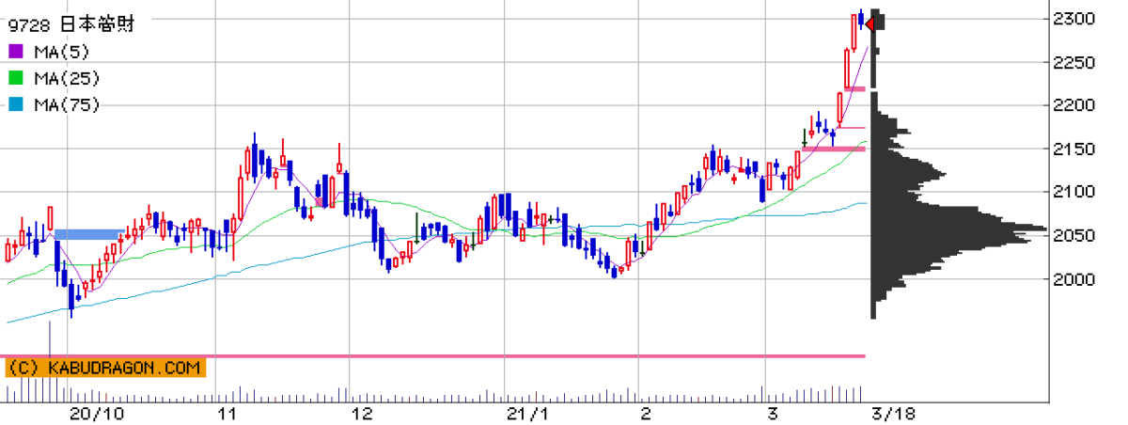
Task: Click the MA(75) legend label
Action: 66,104
